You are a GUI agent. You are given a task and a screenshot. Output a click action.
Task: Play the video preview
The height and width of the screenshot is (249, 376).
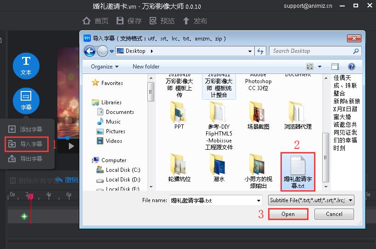(71, 146)
